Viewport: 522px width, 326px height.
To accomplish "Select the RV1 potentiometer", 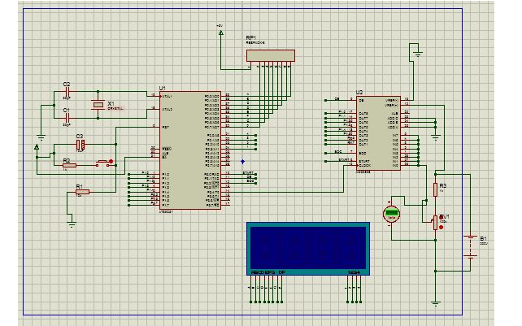I will click(435, 223).
